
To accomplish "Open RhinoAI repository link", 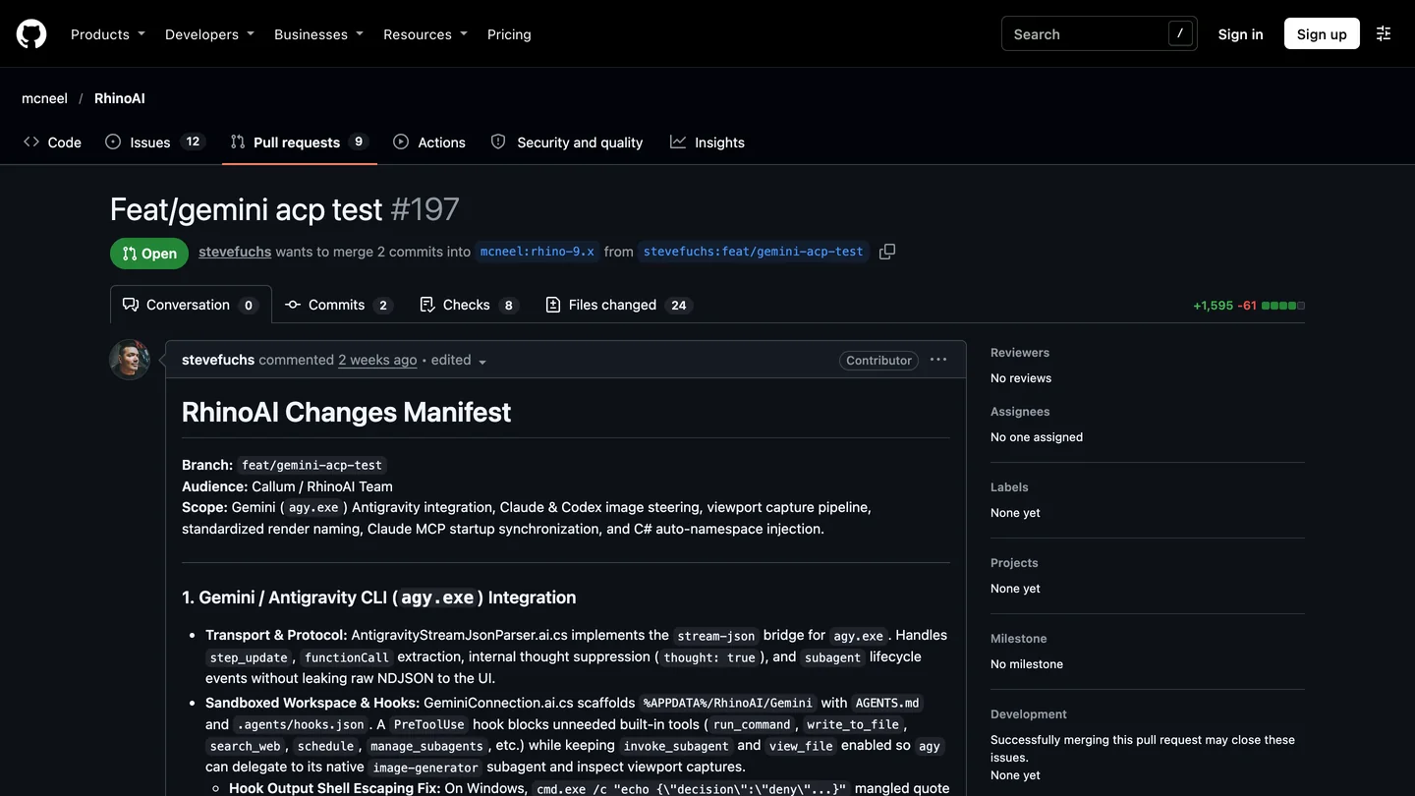I will click(120, 98).
